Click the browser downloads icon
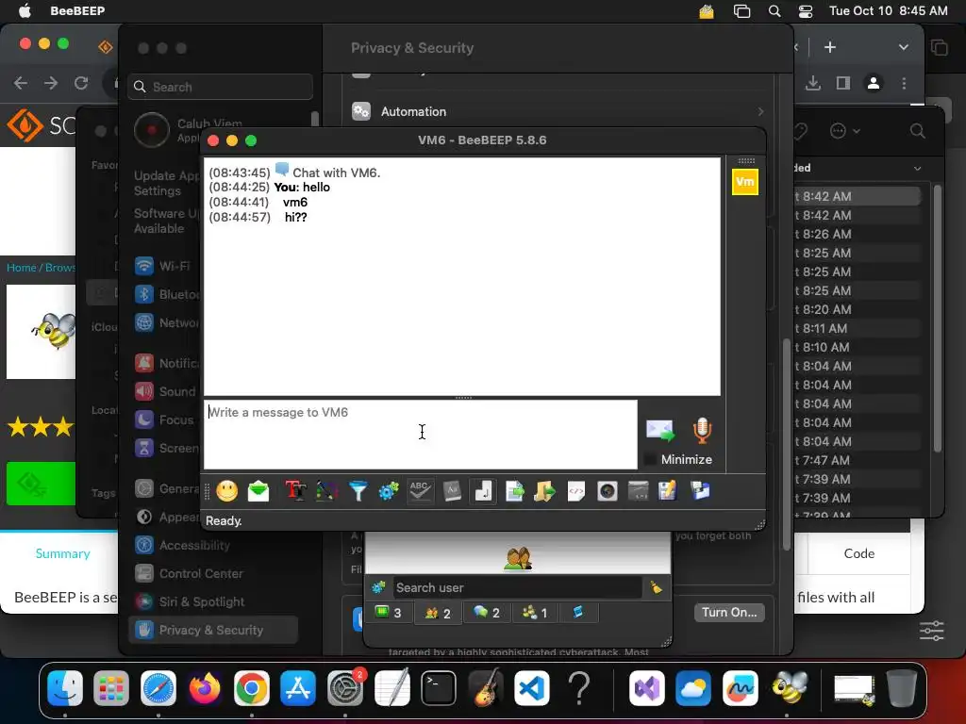The height and width of the screenshot is (724, 966). click(x=813, y=83)
